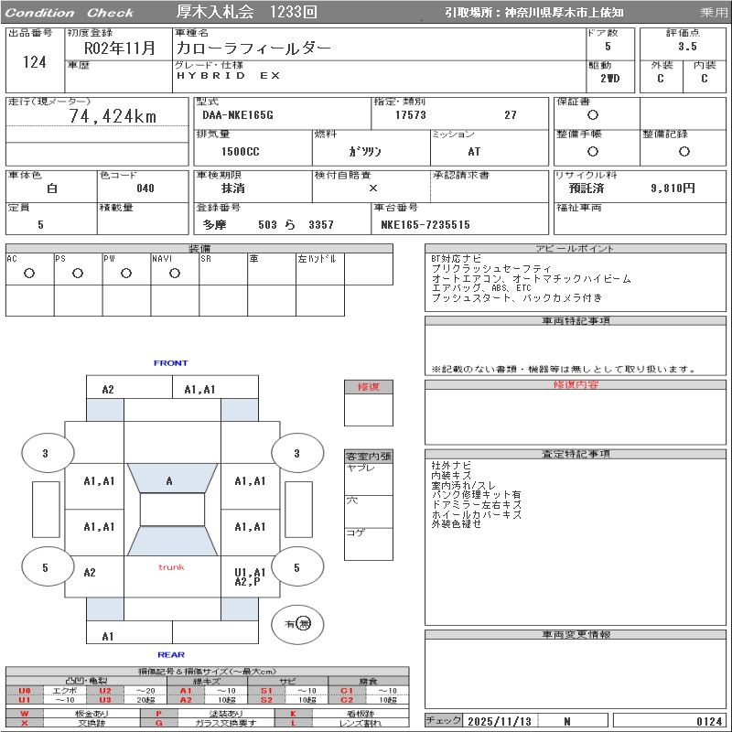This screenshot has height=732, width=732.
Task: Click the blue REAR label below diagram
Action: point(170,654)
